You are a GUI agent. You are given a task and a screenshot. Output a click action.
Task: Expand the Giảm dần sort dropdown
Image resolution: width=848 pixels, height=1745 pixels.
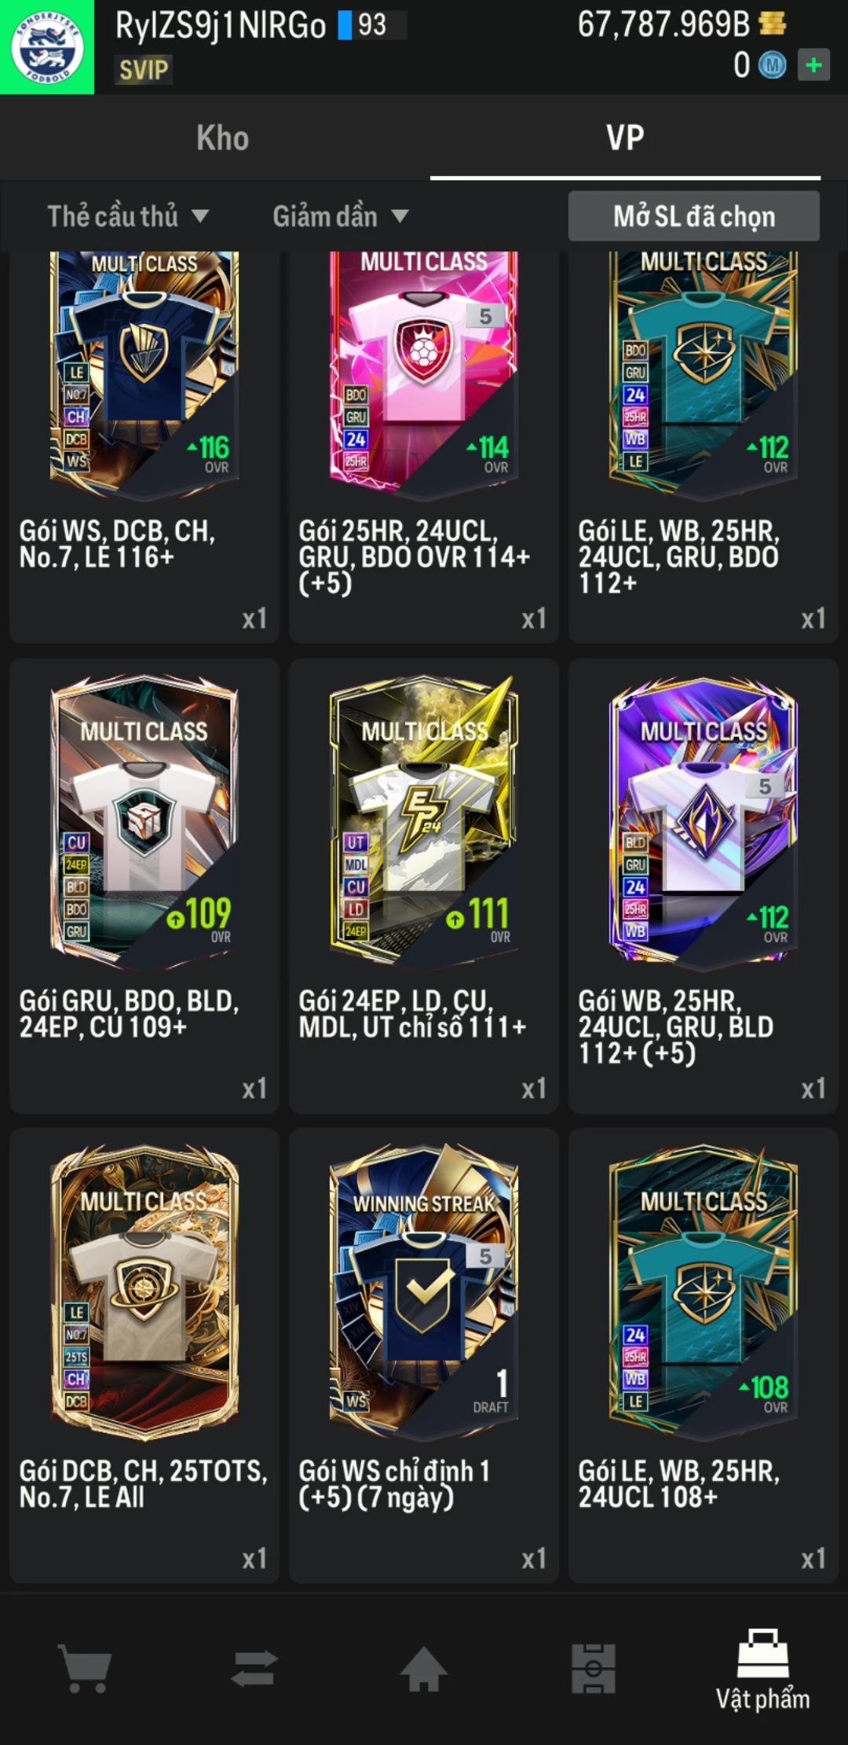[x=341, y=216]
